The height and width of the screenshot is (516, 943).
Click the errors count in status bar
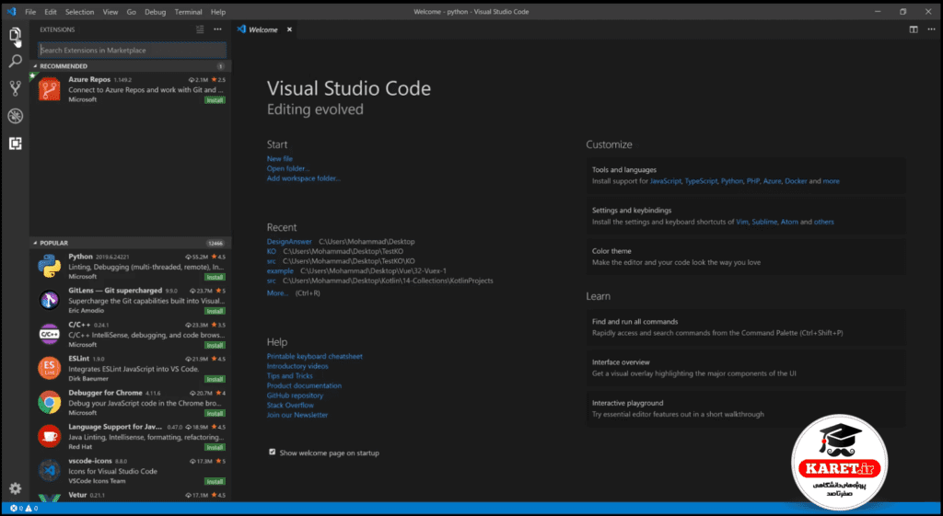pos(17,509)
